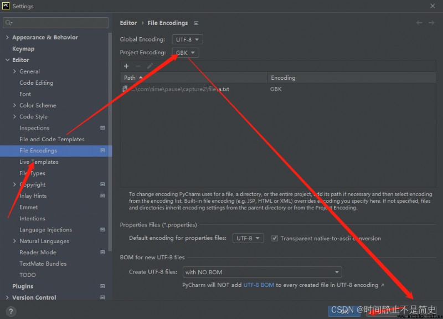Click the add path plus icon
The image size is (443, 319).
click(x=126, y=66)
